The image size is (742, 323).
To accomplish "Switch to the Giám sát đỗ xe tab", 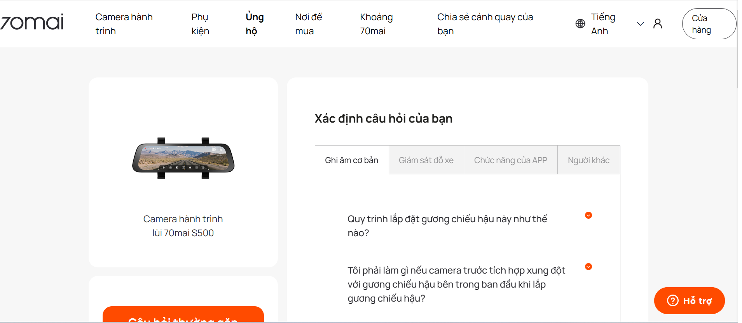I will click(426, 160).
